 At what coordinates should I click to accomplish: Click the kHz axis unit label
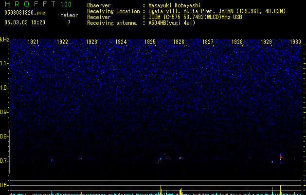[4, 39]
